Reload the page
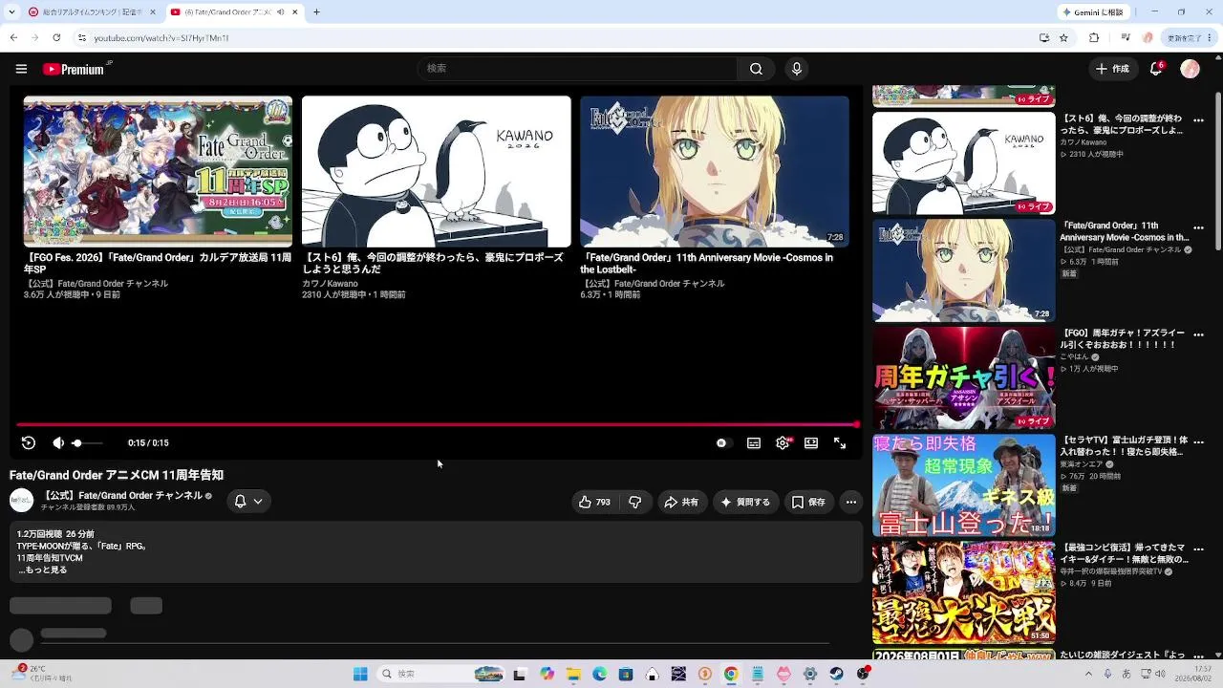 [x=56, y=38]
